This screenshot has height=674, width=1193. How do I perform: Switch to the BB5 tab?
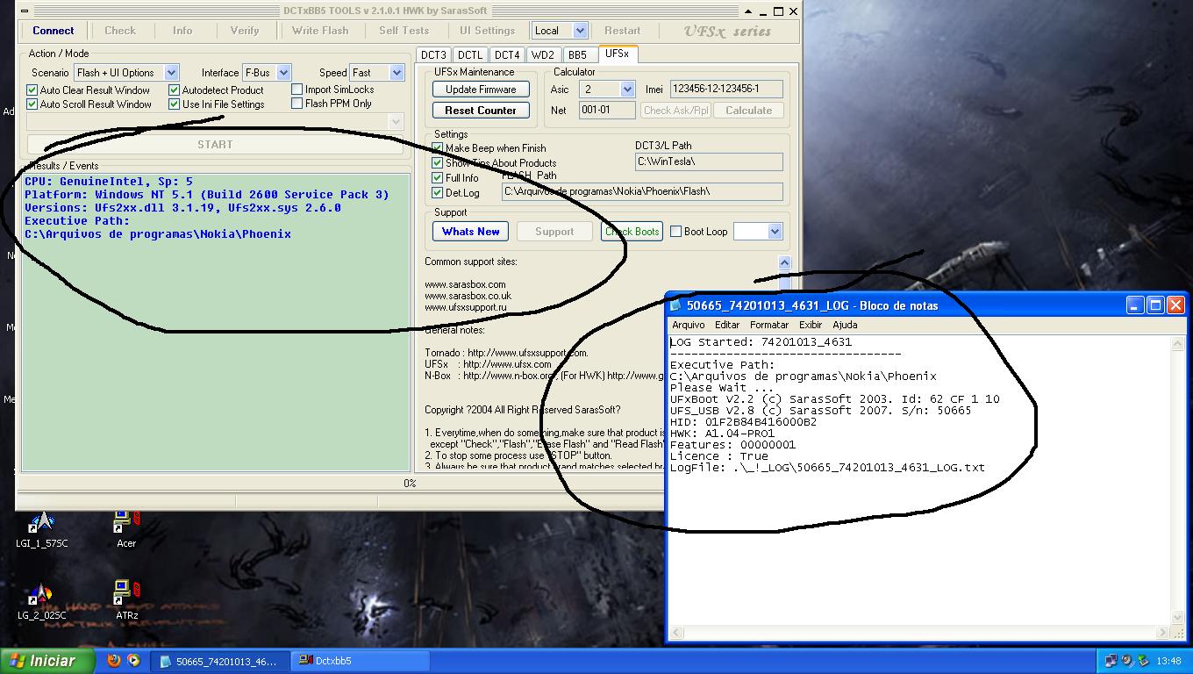[577, 54]
